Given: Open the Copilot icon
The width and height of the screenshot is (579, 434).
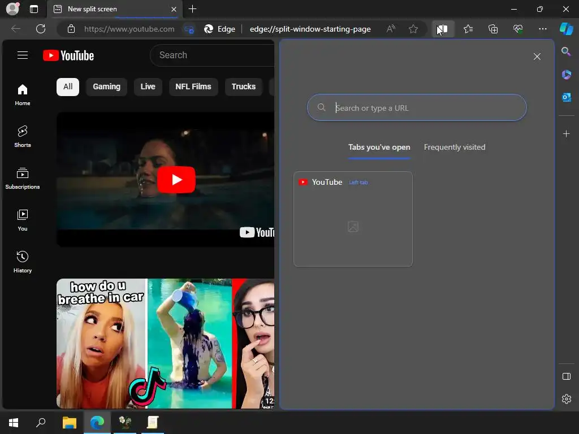Looking at the screenshot, I should 567,29.
